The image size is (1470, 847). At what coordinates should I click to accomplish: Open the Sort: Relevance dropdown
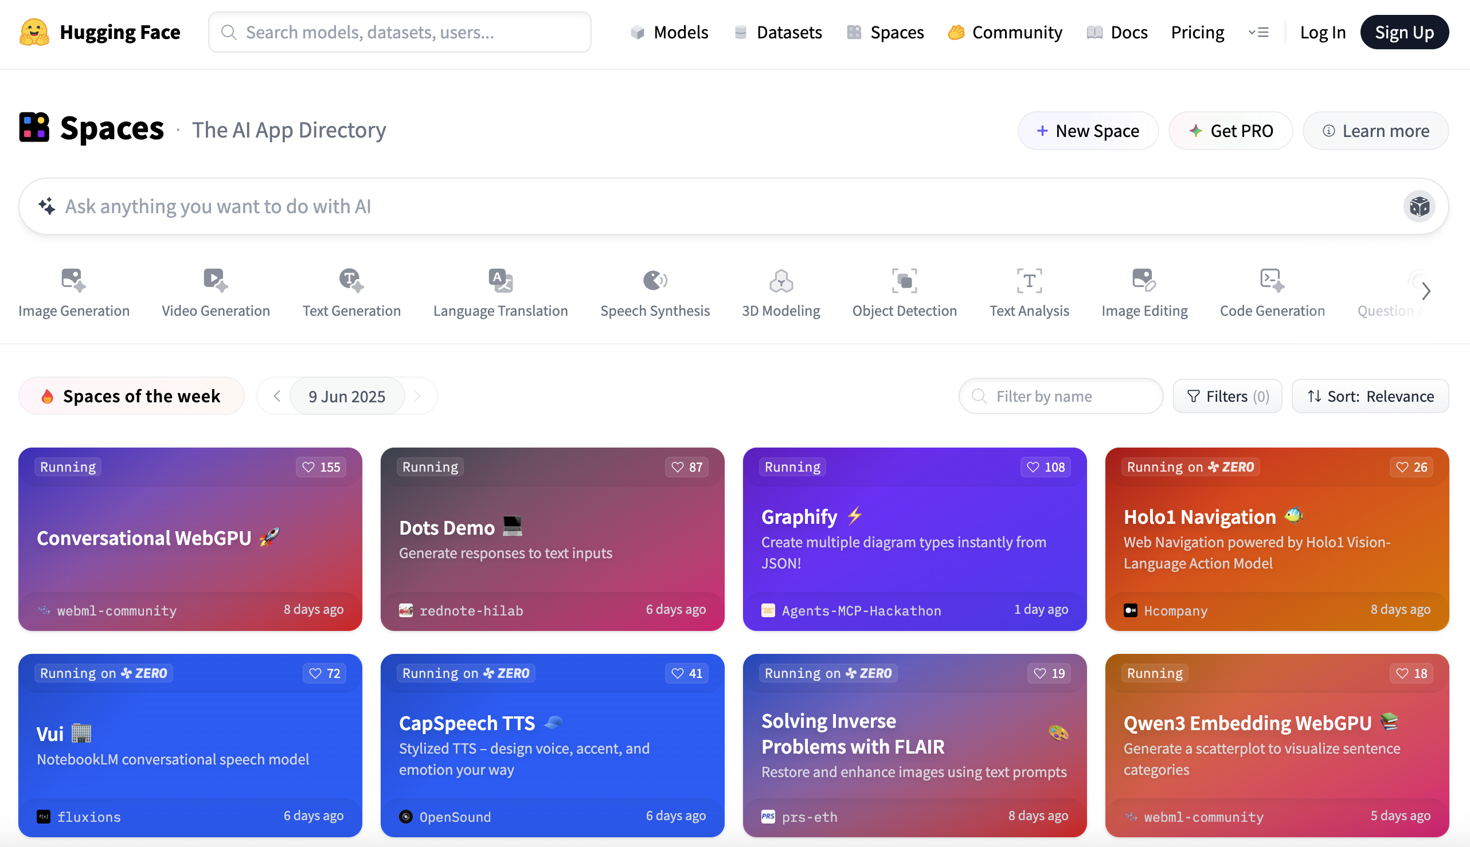(x=1370, y=396)
